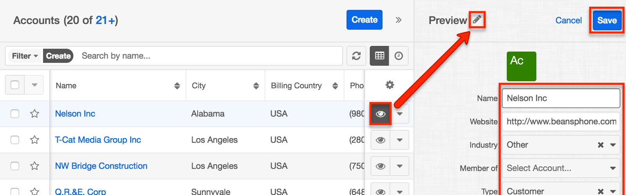Sort by Billing Country column
This screenshot has height=195, width=626.
click(x=335, y=86)
